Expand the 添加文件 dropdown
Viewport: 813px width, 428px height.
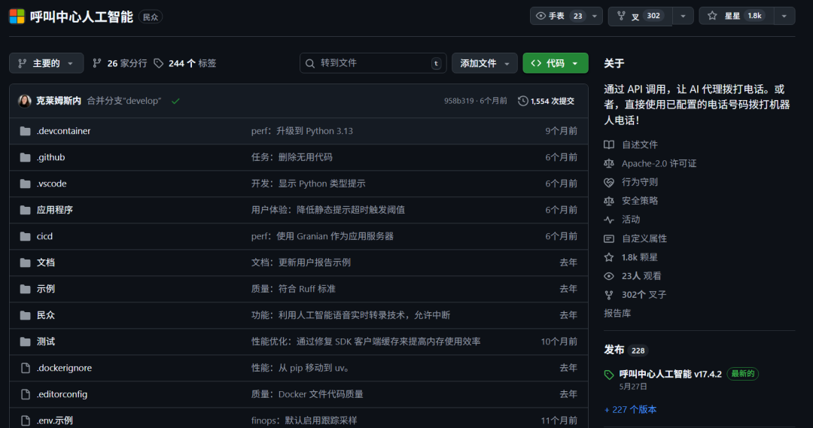(485, 63)
